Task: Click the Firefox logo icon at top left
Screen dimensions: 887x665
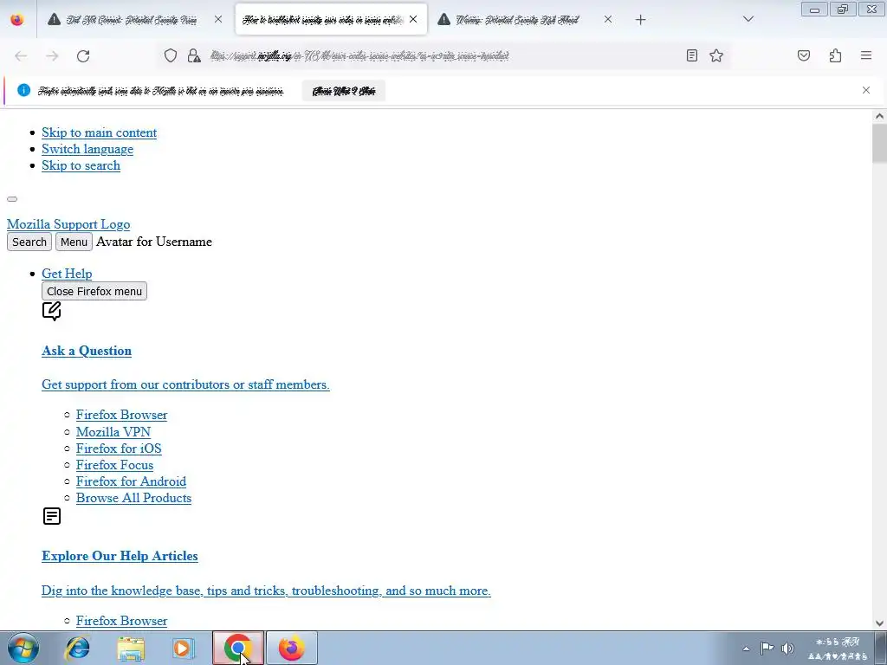Action: point(17,20)
